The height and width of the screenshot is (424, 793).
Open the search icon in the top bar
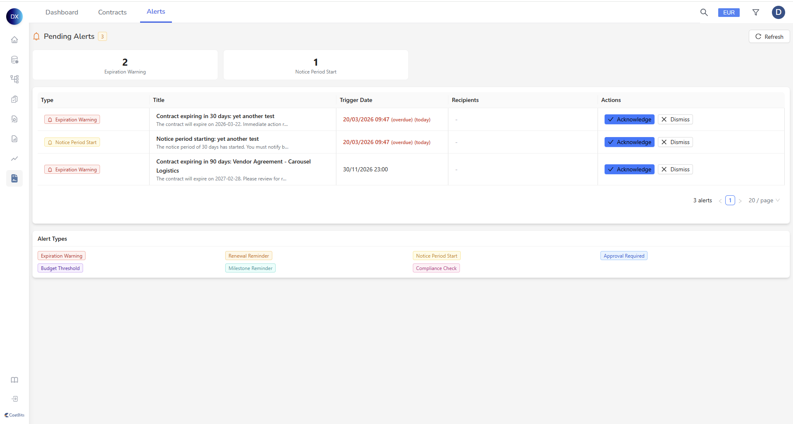coord(704,12)
